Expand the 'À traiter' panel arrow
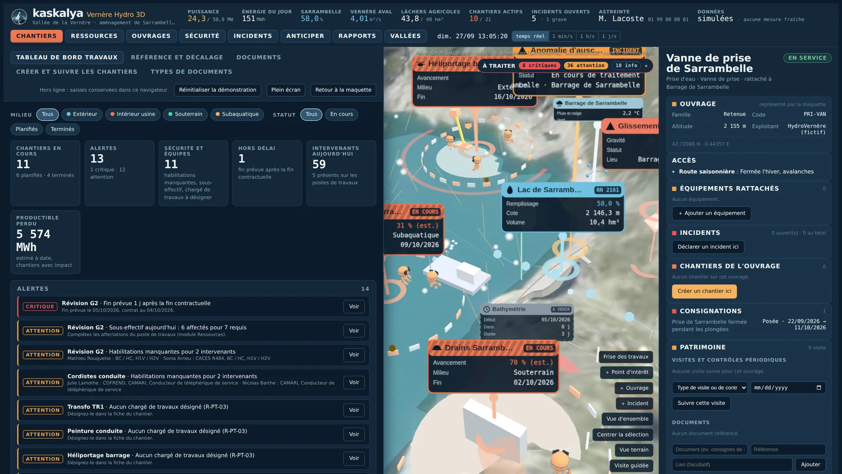The width and height of the screenshot is (842, 474). click(x=646, y=66)
